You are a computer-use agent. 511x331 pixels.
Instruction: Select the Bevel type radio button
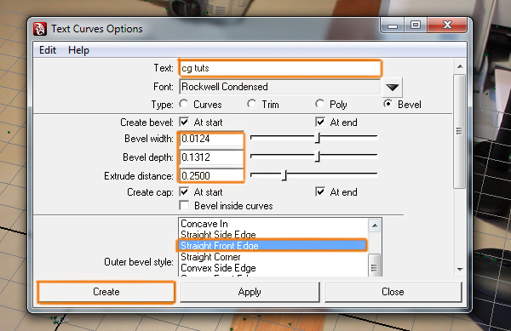388,104
